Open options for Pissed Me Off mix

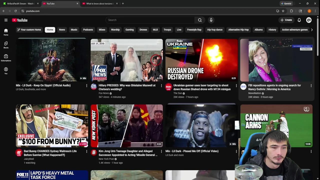[236, 151]
